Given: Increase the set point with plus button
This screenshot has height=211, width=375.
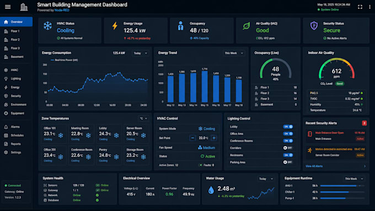Looking at the screenshot, I should click(x=214, y=138).
